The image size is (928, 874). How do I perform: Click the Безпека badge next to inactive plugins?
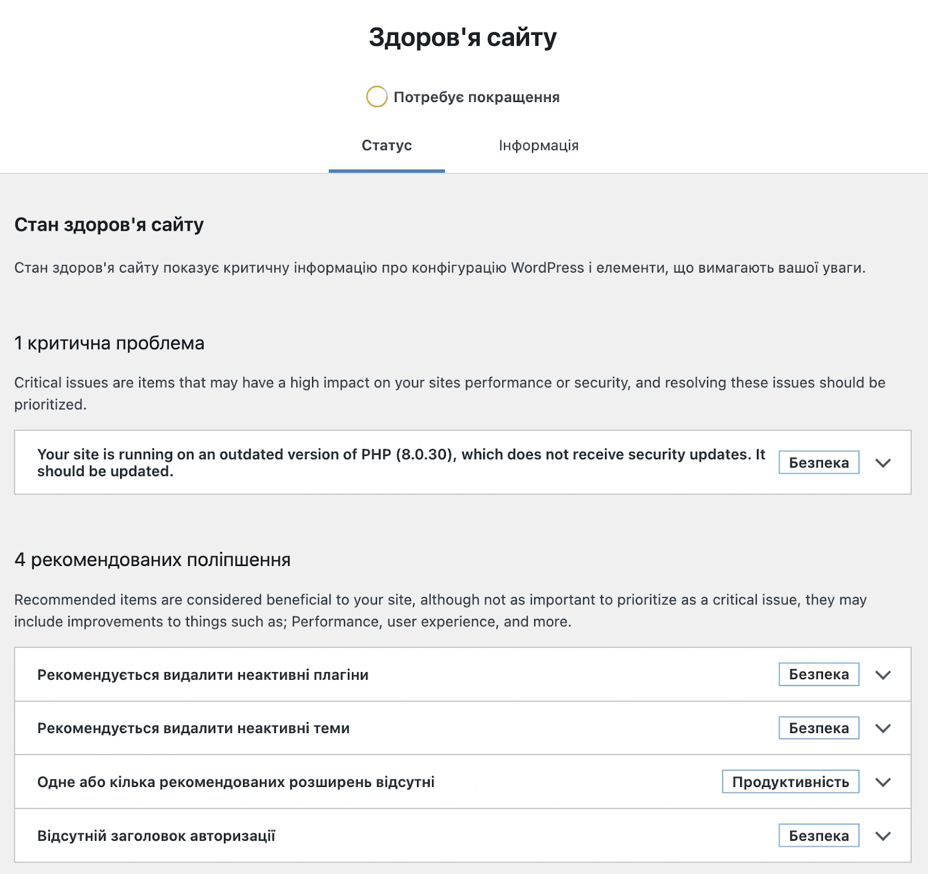818,674
